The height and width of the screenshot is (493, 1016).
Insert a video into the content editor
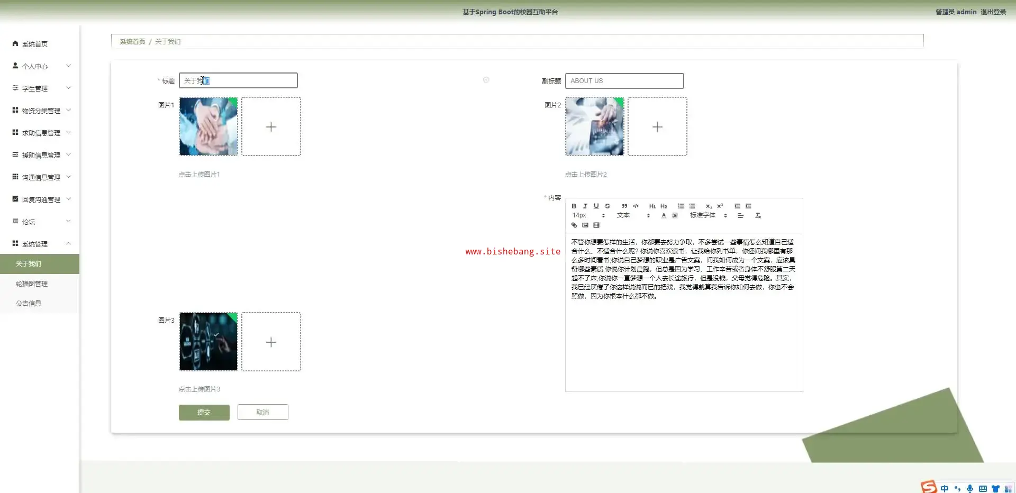[x=596, y=225]
